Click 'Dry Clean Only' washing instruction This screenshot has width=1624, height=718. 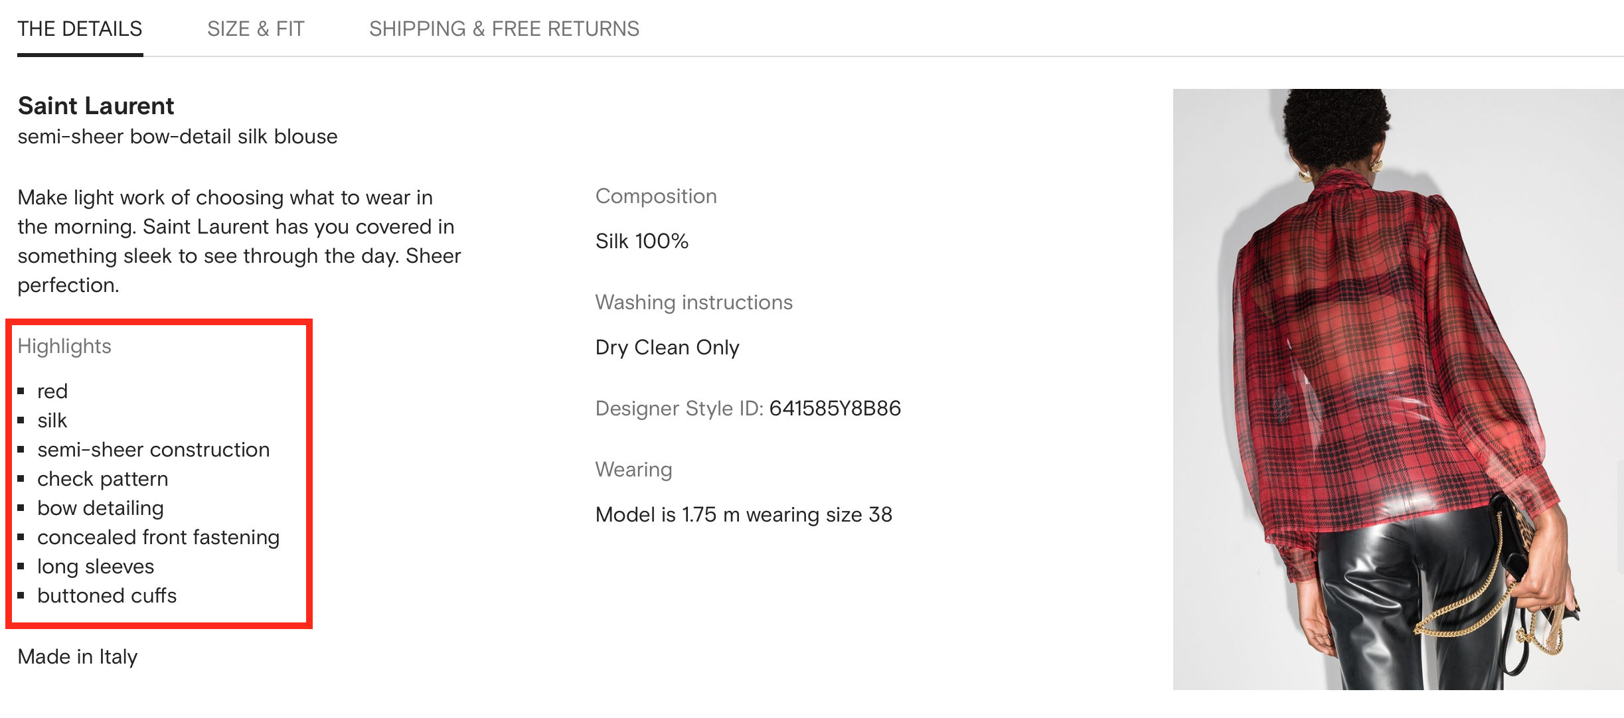click(667, 348)
